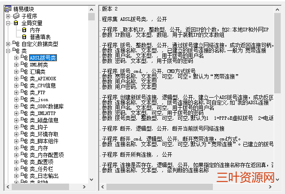
Task: Click the 自定义数据类型 node icon
Action: click(x=16, y=44)
